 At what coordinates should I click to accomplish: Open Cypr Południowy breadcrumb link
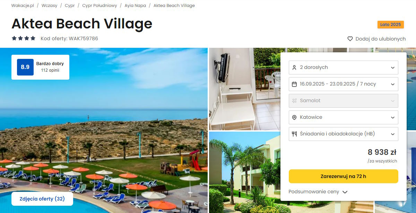(x=99, y=6)
